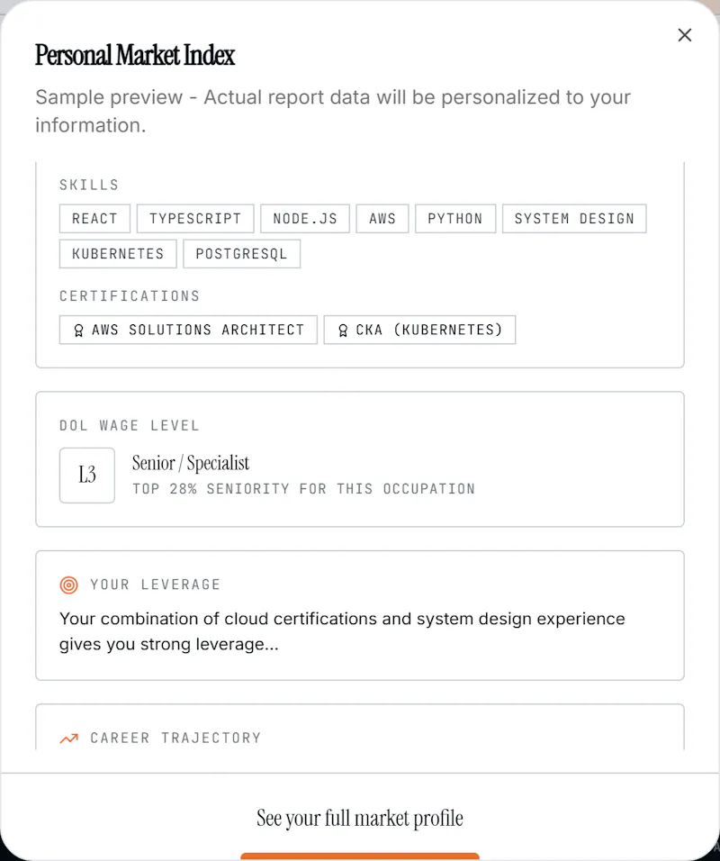Click the Sample preview subtitle text

tap(333, 111)
